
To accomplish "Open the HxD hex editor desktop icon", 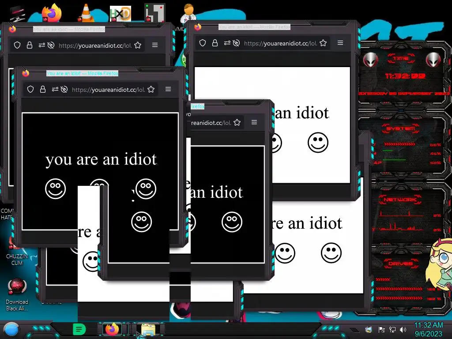I will [121, 13].
